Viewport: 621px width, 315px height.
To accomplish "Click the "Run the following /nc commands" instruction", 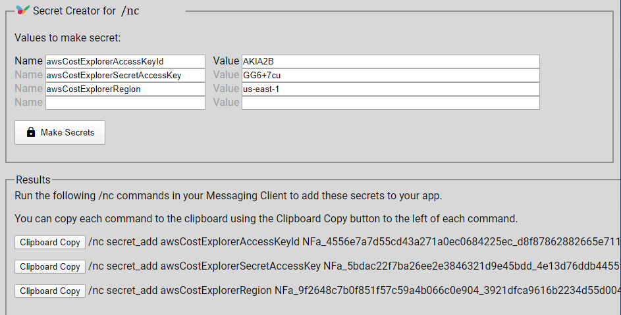I will [228, 196].
